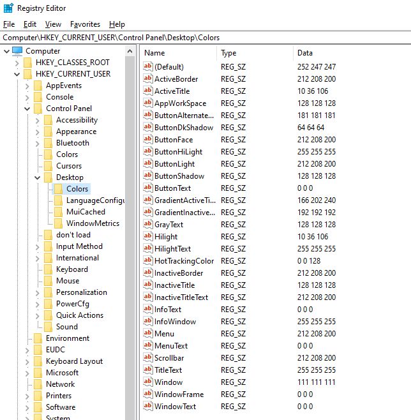Select the InactiveTitleText value name

pos(181,297)
